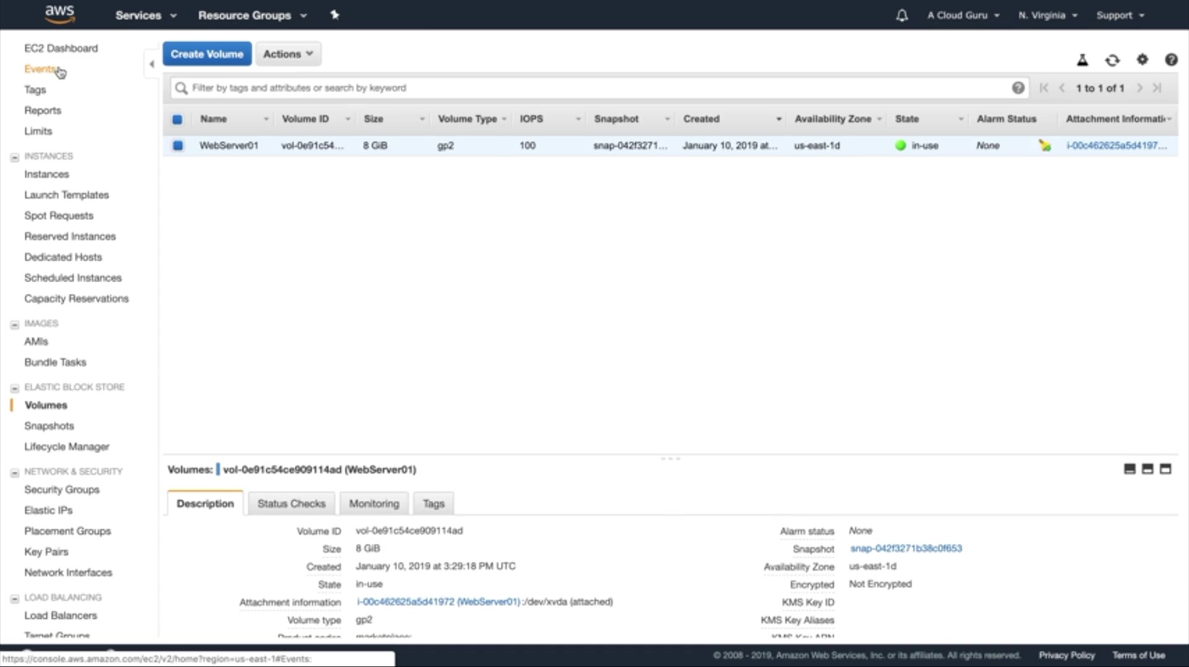
Task: Open Launch Templates in the sidebar
Action: coord(66,195)
